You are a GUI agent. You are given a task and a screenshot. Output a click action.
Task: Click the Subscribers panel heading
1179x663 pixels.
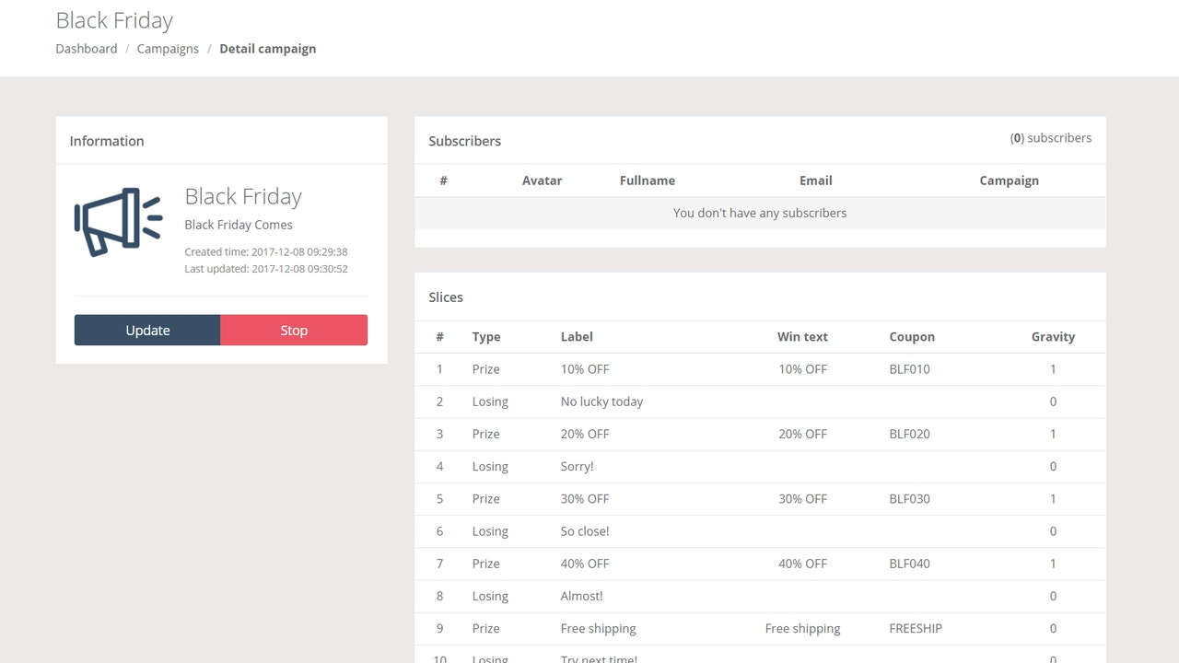[465, 141]
